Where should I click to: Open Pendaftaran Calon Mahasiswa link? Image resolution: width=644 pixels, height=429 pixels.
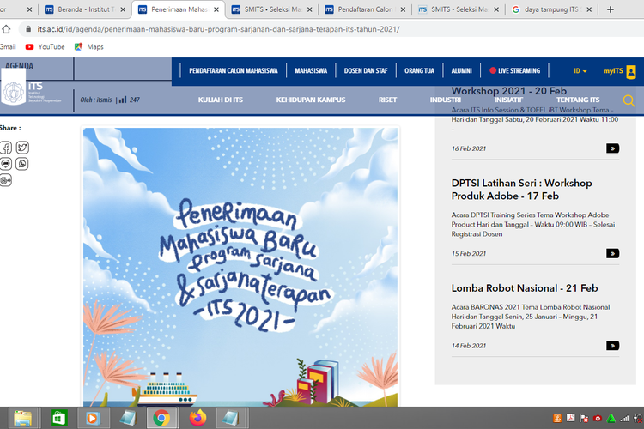(233, 71)
